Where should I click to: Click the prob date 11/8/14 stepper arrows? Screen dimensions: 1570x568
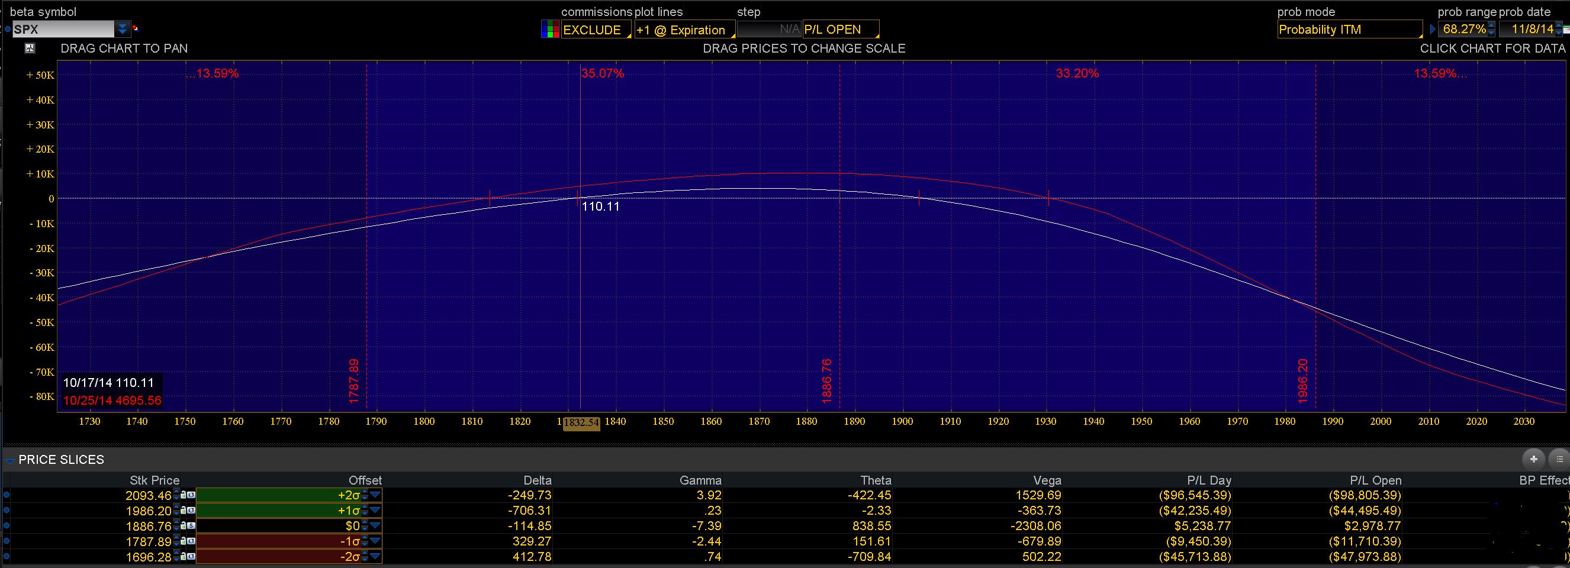[1558, 29]
